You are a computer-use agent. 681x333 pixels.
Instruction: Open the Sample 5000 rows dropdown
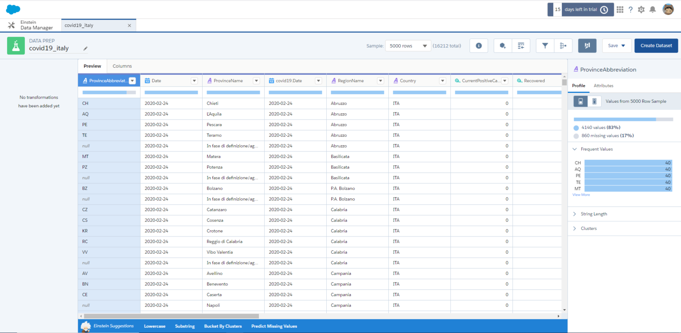(408, 46)
